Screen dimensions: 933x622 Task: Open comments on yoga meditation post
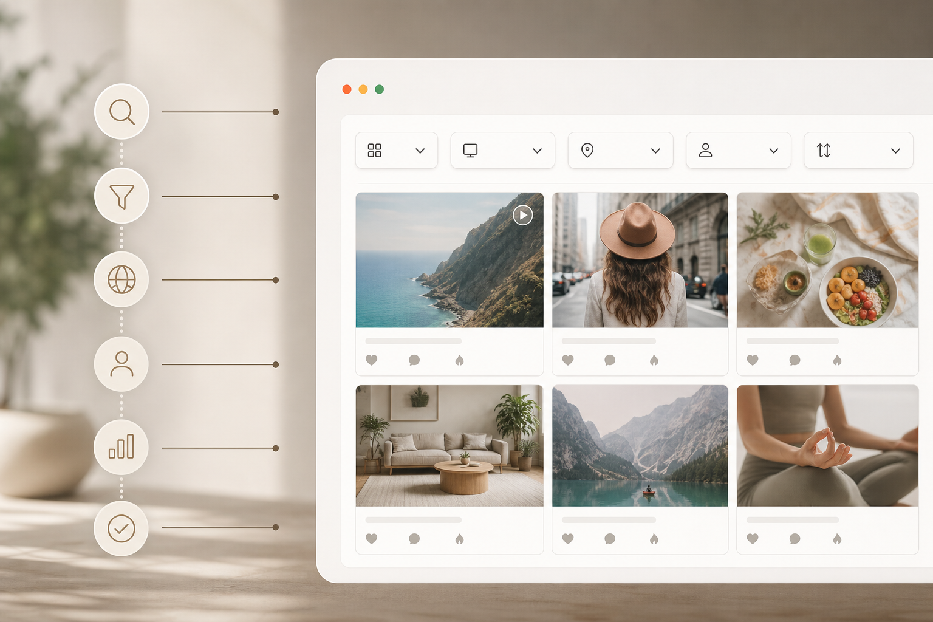pyautogui.click(x=795, y=539)
